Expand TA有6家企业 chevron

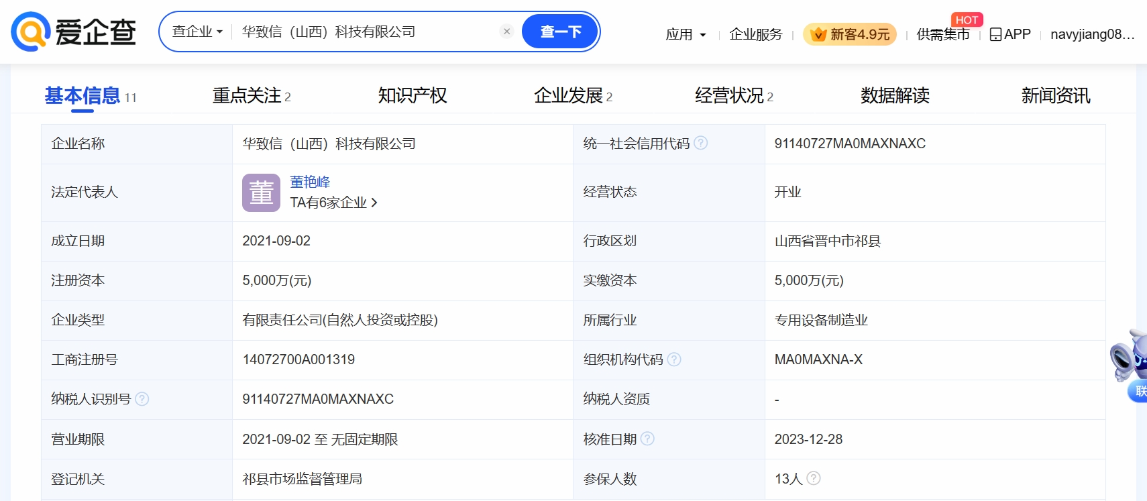374,203
